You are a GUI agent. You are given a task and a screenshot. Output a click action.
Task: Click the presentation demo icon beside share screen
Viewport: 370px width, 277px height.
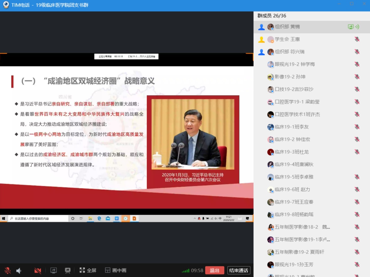[x=67, y=270]
